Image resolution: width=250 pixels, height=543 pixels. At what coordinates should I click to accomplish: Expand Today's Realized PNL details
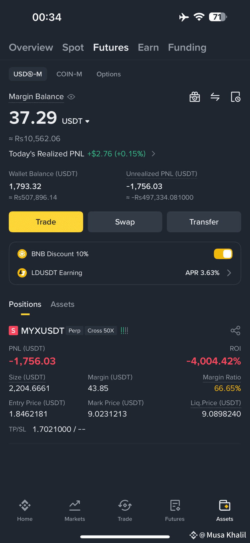(x=153, y=154)
